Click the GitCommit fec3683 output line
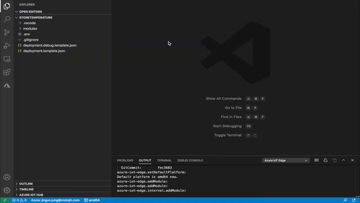Image resolution: width=360 pixels, height=203 pixels. pyautogui.click(x=146, y=168)
